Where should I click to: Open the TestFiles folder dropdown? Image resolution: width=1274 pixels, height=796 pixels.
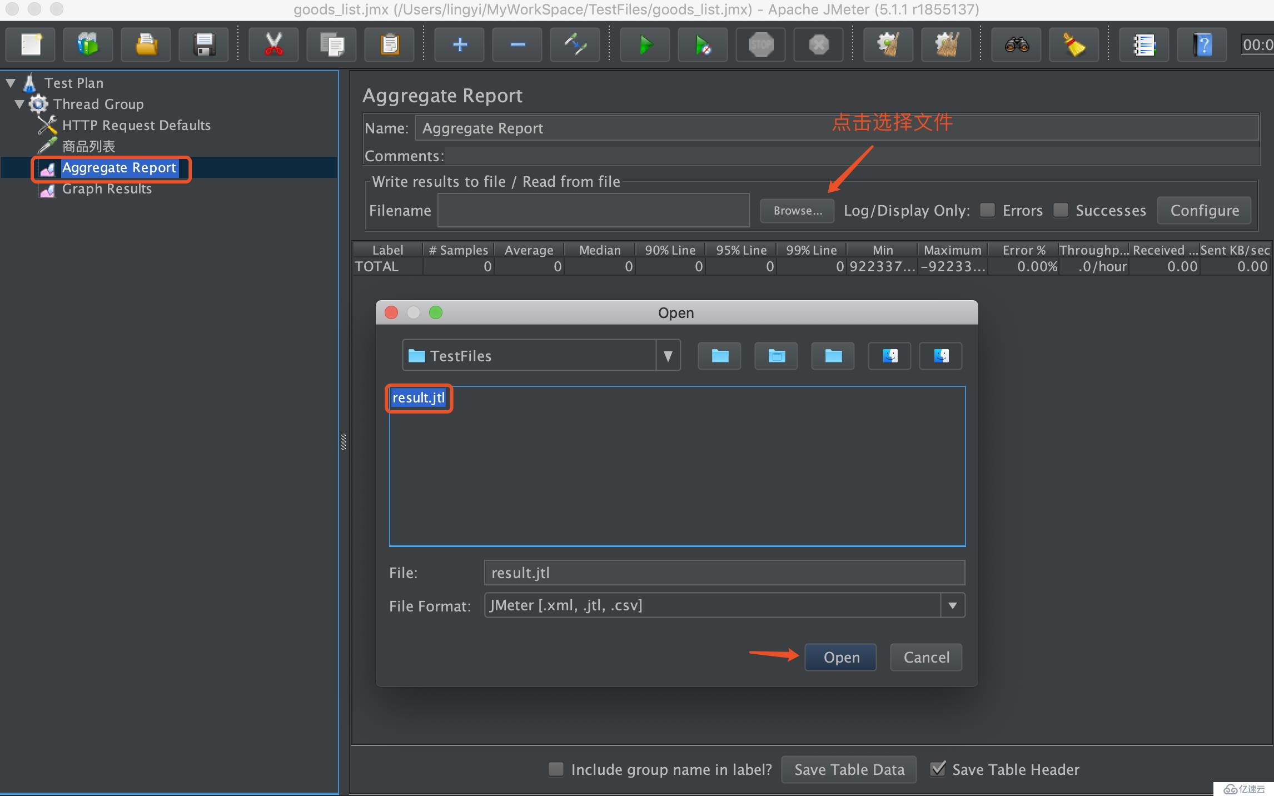click(x=668, y=356)
